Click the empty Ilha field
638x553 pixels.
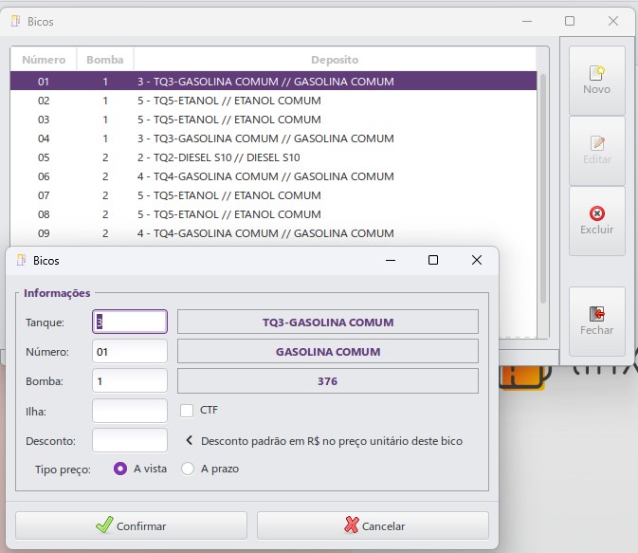[130, 411]
